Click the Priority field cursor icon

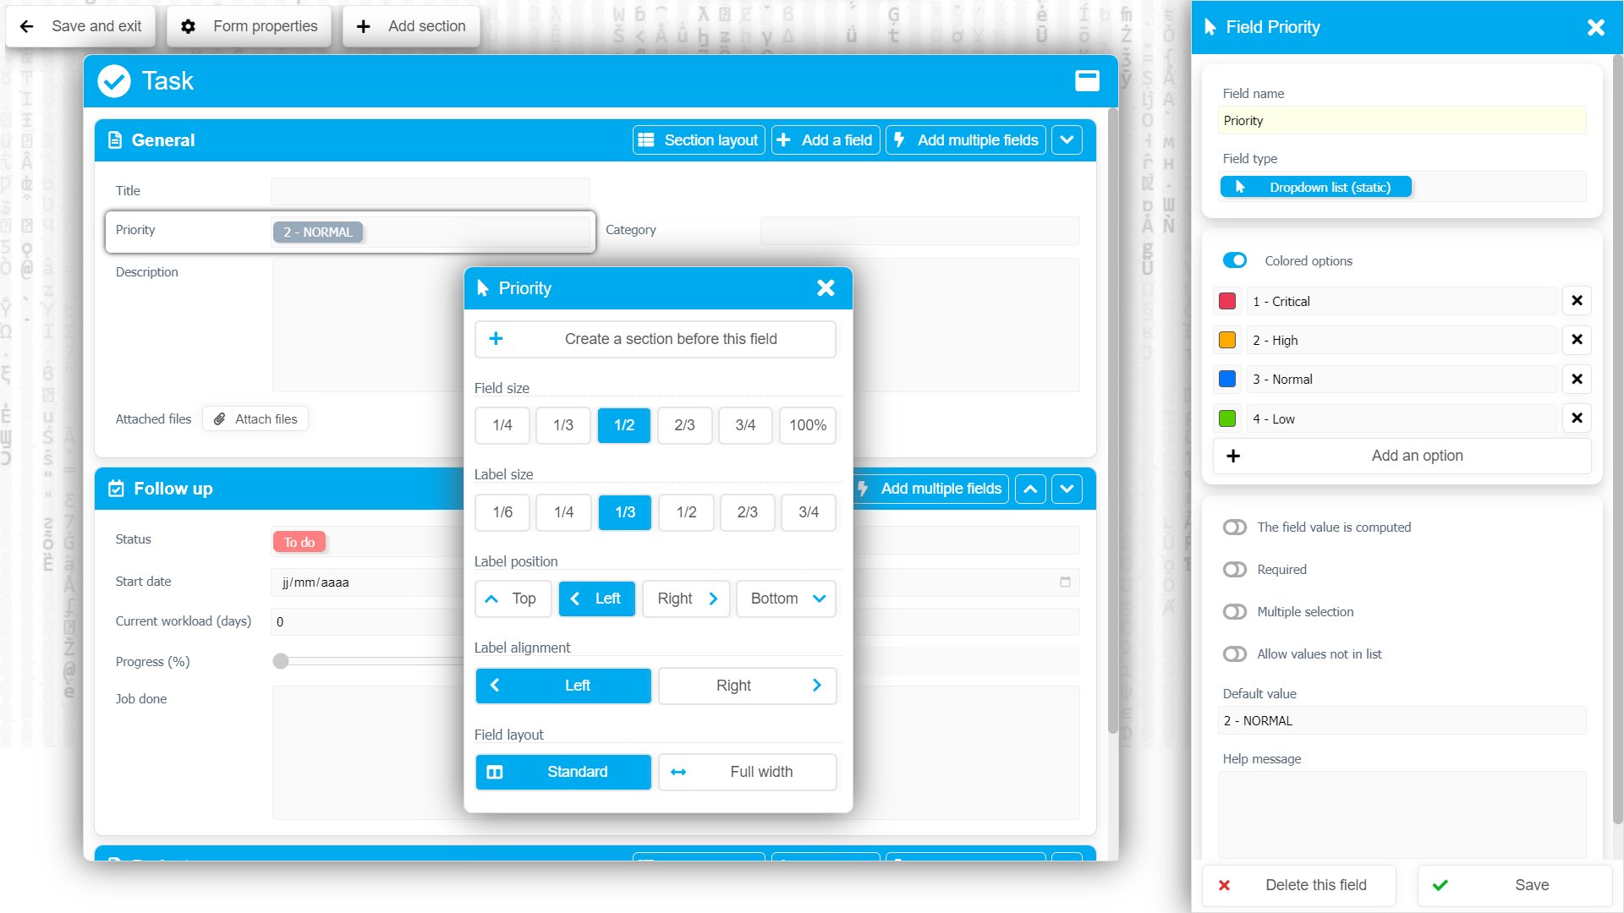486,289
